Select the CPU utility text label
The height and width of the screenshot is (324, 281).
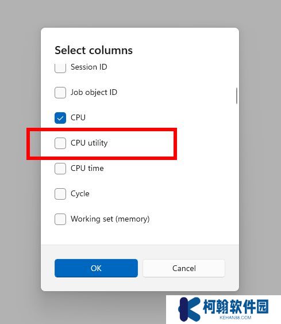[x=89, y=143]
